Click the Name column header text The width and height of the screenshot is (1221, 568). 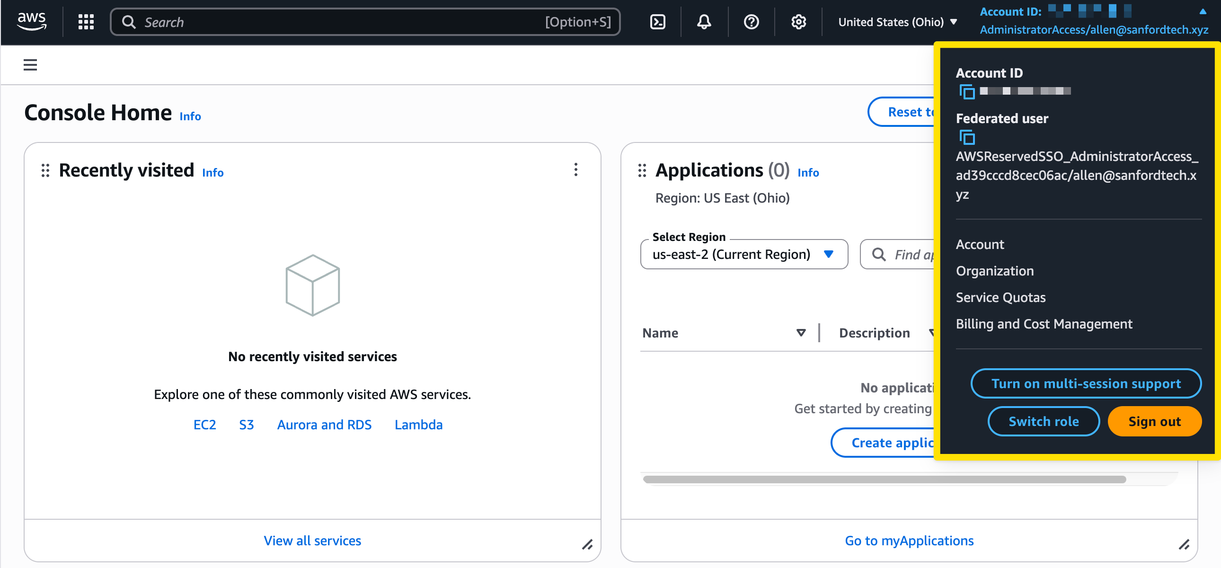660,333
